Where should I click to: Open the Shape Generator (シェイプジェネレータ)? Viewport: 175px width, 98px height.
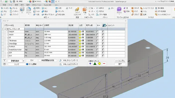(77, 11)
